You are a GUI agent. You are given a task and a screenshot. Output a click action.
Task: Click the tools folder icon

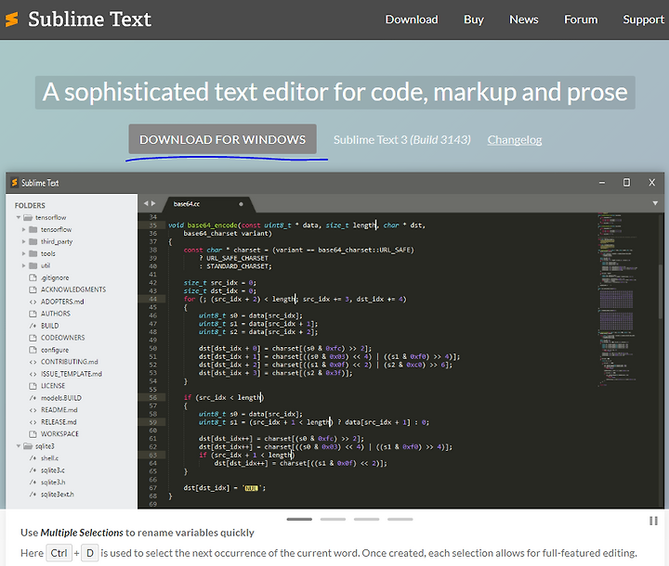33,253
